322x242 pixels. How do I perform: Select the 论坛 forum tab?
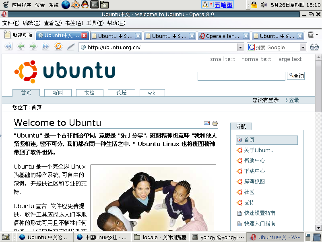pos(122,93)
